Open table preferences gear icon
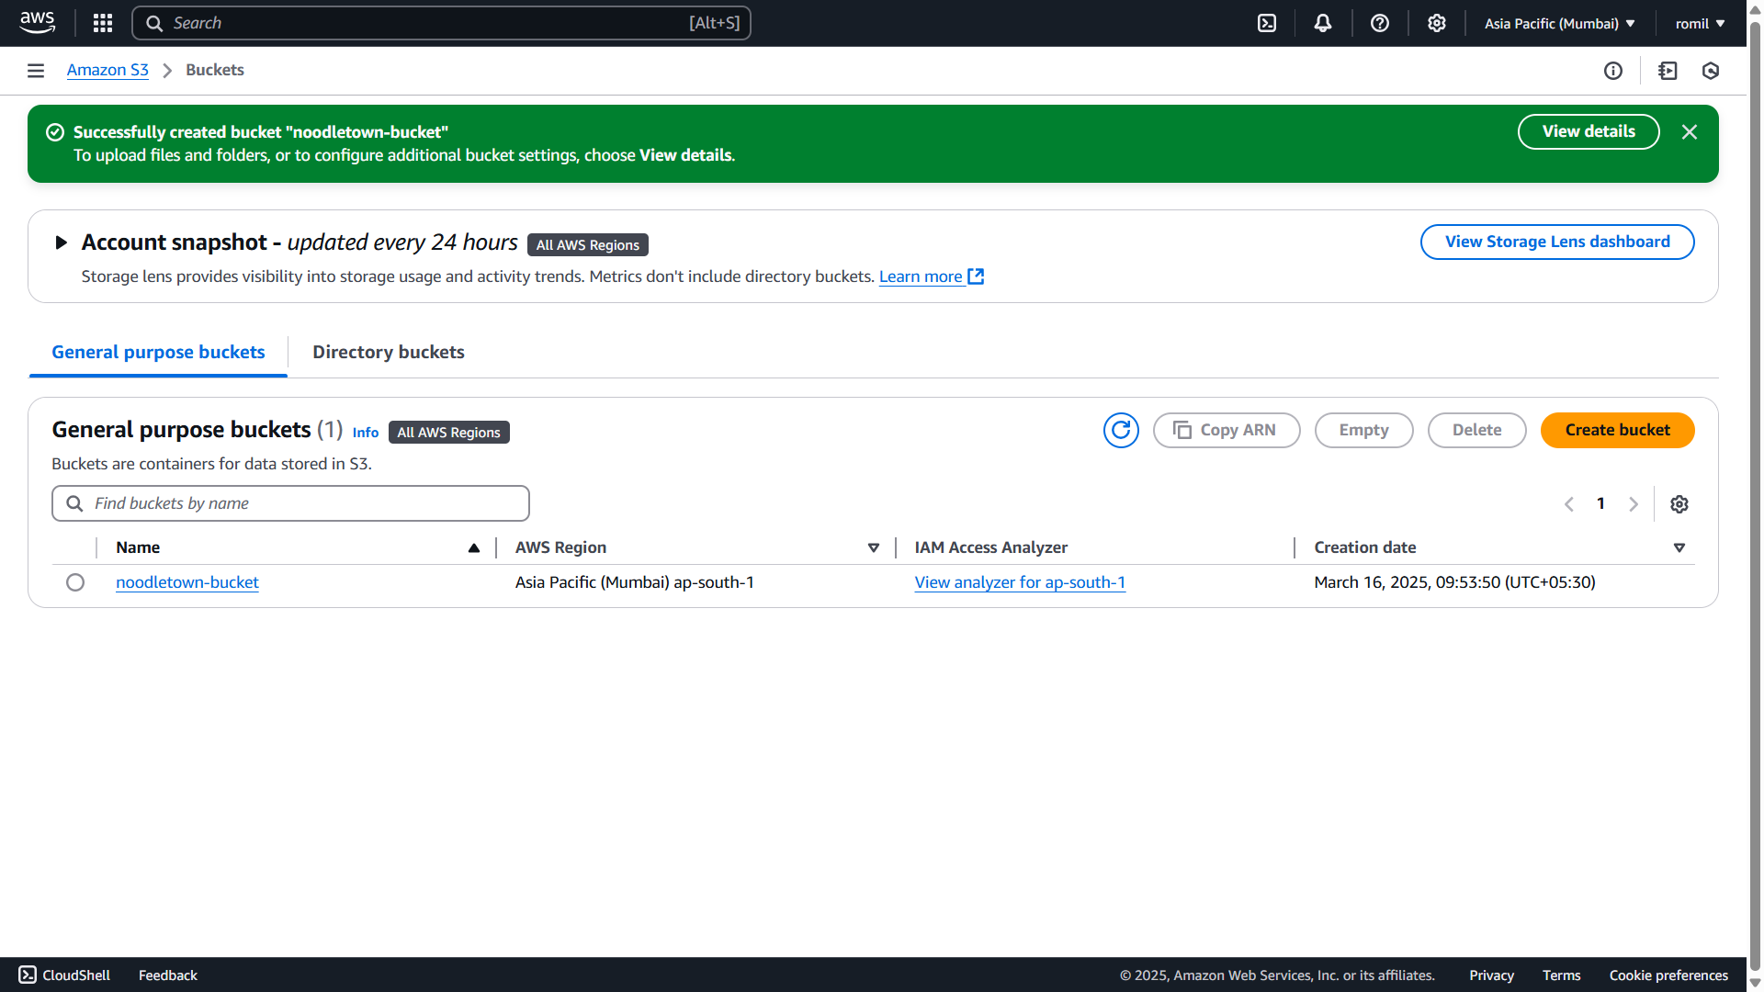The image size is (1764, 992). click(x=1679, y=504)
